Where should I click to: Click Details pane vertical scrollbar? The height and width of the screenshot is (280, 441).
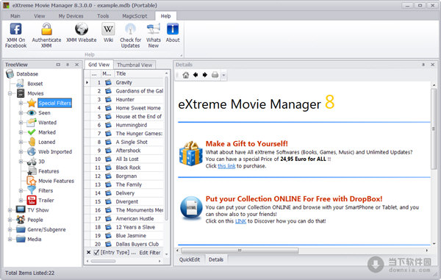pyautogui.click(x=434, y=129)
